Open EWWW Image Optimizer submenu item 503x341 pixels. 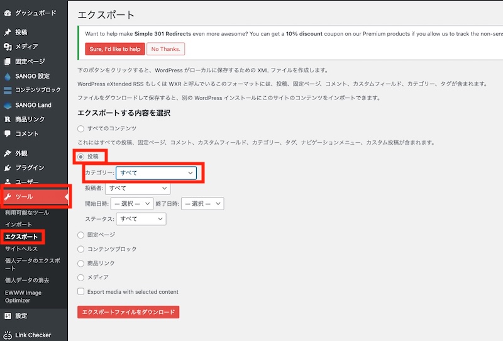click(23, 297)
